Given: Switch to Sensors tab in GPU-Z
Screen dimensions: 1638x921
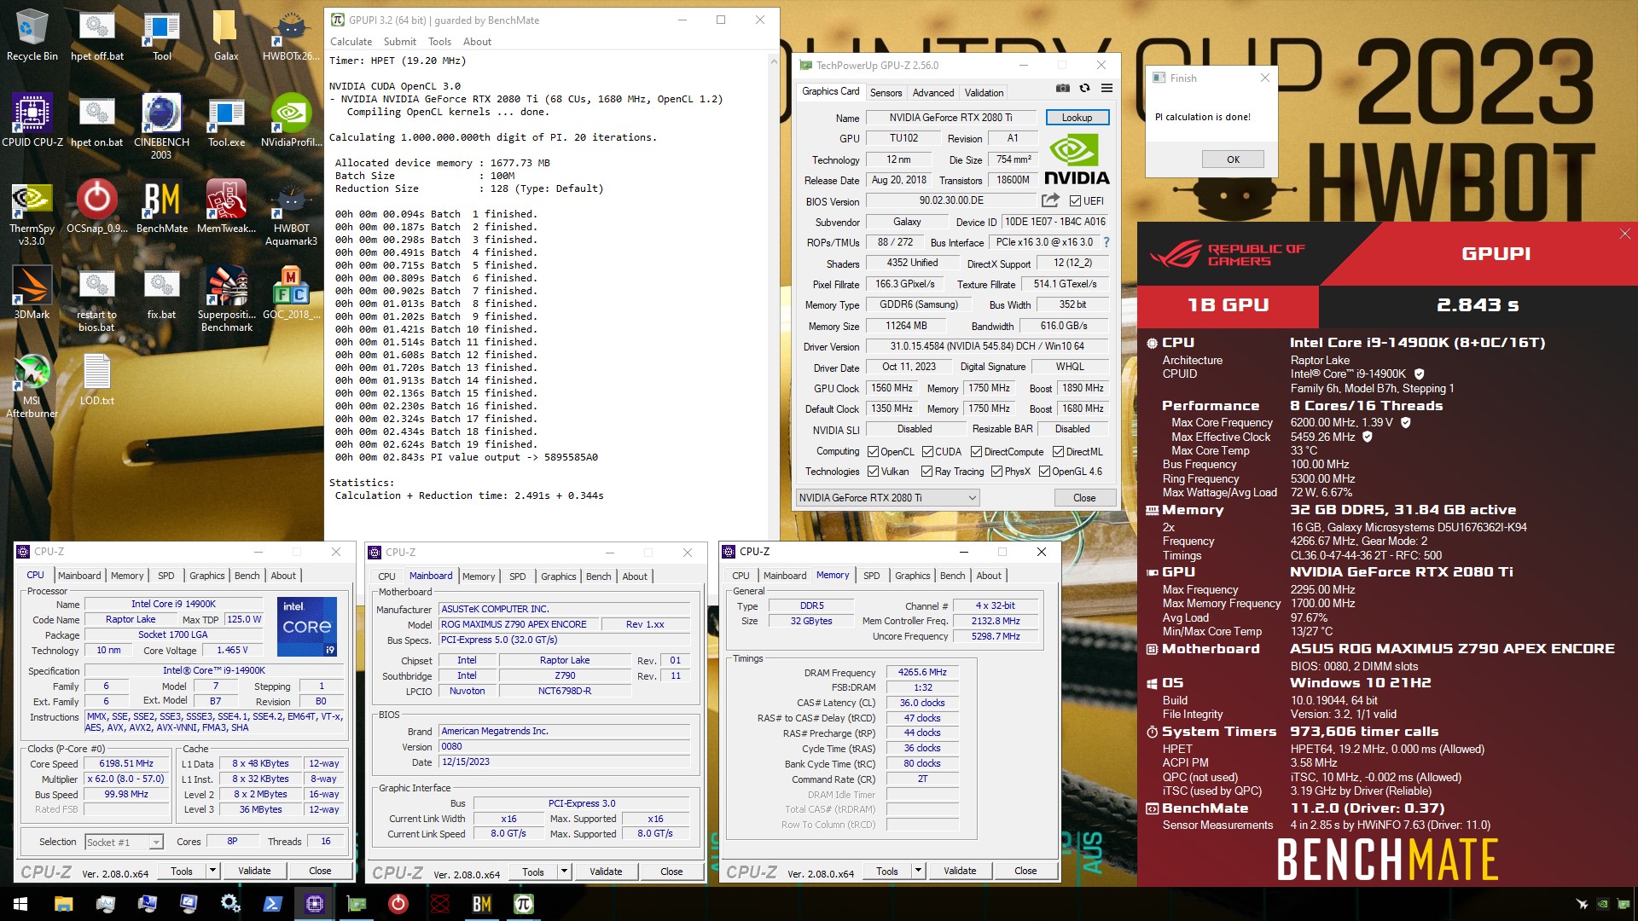Looking at the screenshot, I should point(886,93).
